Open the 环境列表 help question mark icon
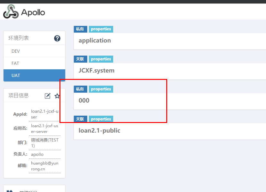The image size is (266, 192). (57, 38)
